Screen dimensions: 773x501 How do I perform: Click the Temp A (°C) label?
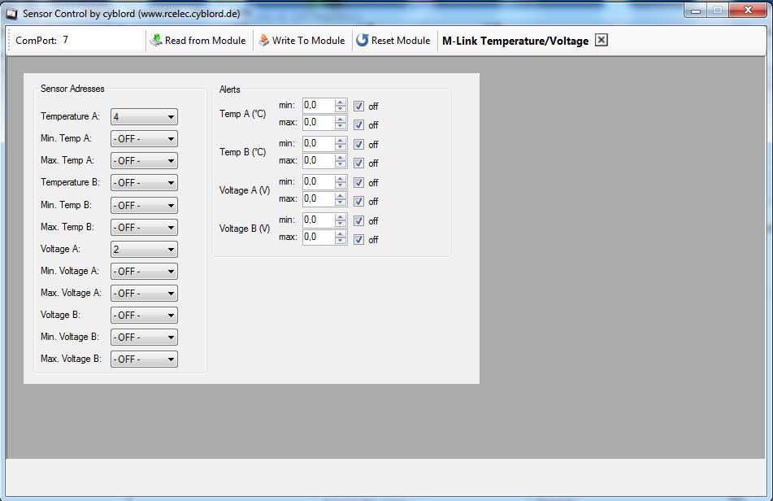tap(242, 114)
